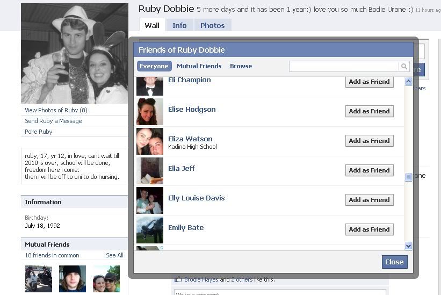Click the motorcycle mutual friend thumbnail
Screen dimensions: 441x295
click(x=39, y=279)
